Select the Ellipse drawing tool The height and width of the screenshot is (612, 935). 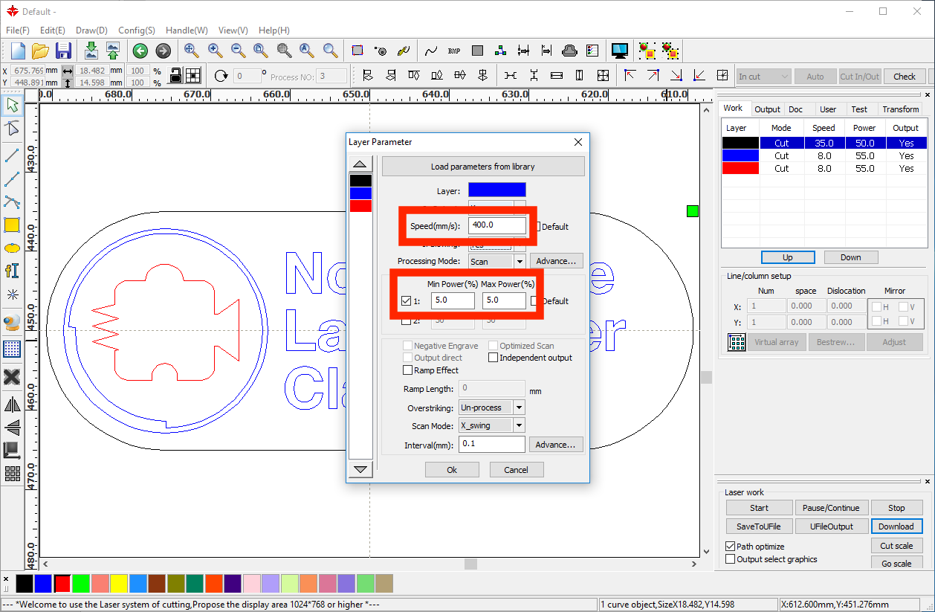coord(12,248)
